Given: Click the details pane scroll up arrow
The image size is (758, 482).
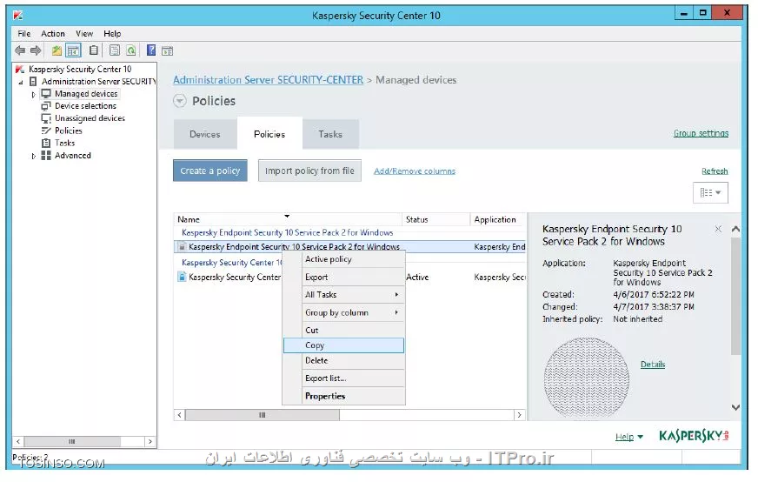Looking at the screenshot, I should coord(735,229).
